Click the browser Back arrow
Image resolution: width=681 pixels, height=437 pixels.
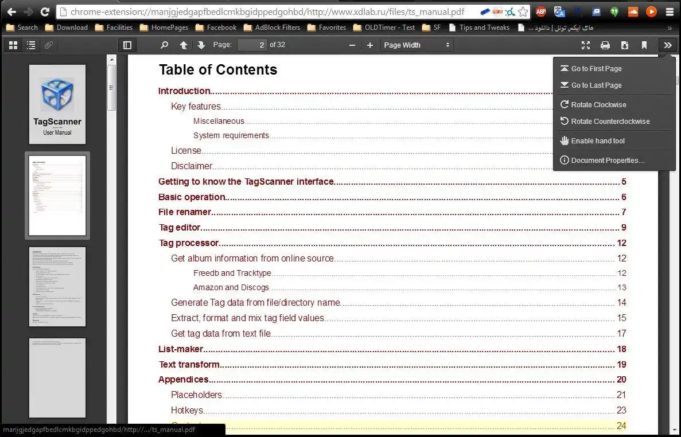coord(11,11)
